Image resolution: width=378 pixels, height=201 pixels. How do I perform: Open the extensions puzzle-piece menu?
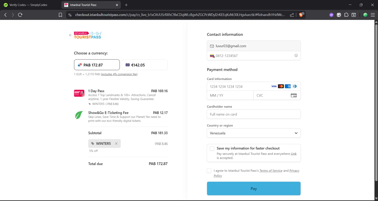[346, 15]
